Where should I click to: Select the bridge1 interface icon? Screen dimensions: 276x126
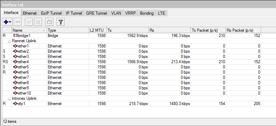pos(15,36)
